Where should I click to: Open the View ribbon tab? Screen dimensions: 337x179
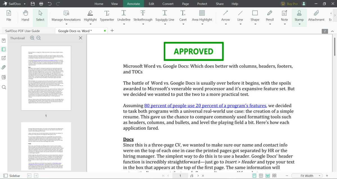click(x=115, y=4)
